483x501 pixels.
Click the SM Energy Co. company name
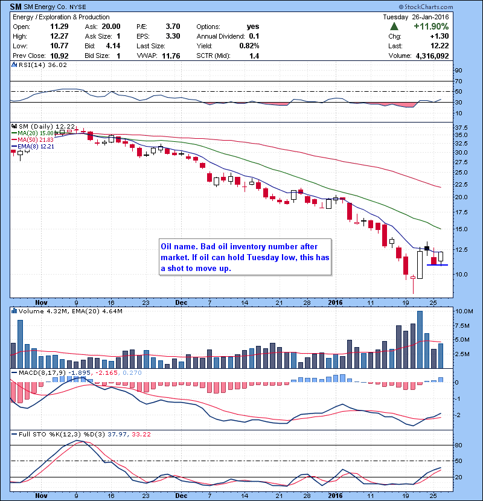point(46,7)
